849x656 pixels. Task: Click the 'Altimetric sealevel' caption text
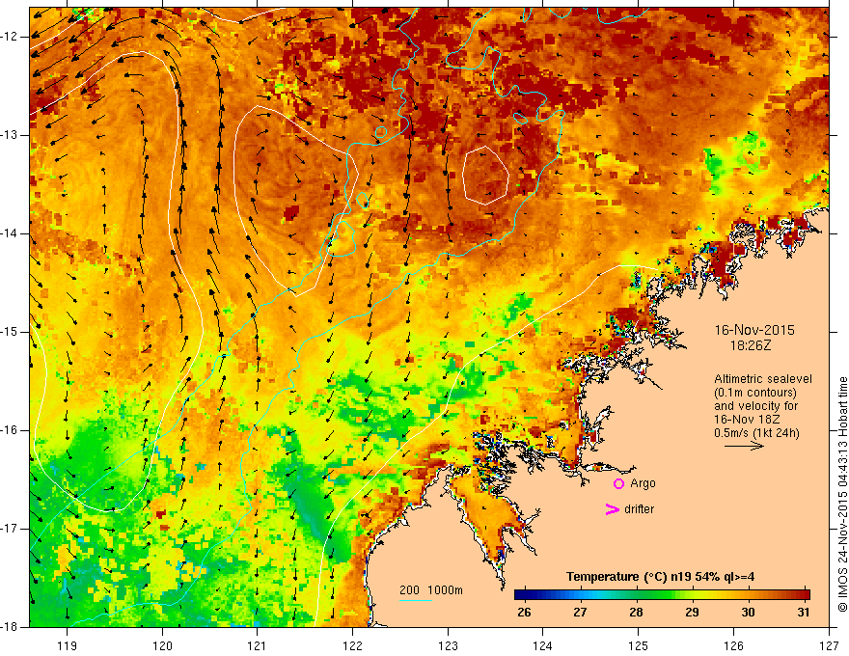pos(763,379)
